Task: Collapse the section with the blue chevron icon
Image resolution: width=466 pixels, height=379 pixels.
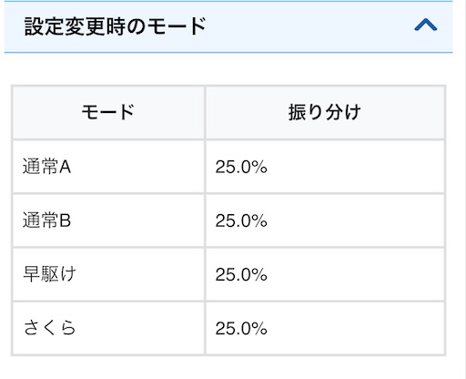Action: coord(426,25)
